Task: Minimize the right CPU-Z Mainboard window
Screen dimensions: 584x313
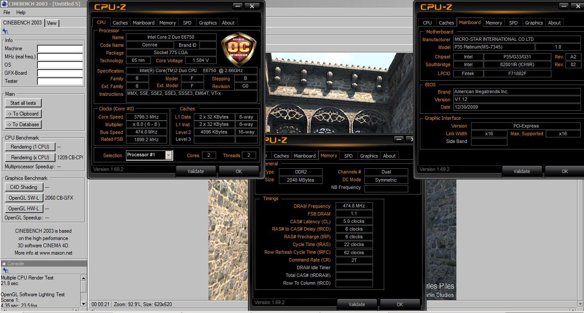Action: tap(564, 6)
